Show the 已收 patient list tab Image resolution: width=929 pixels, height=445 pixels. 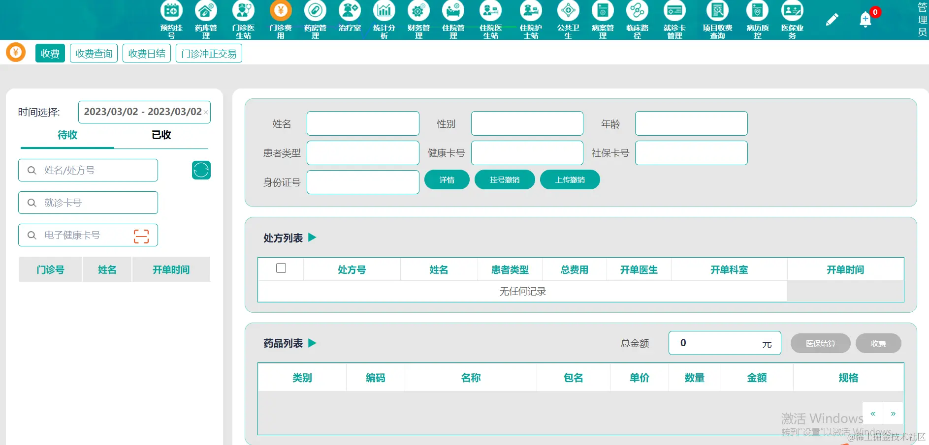pyautogui.click(x=161, y=135)
